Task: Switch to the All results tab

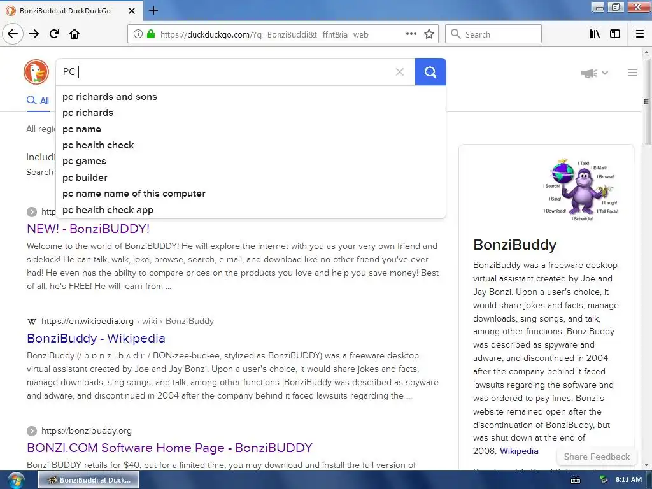Action: click(x=38, y=100)
